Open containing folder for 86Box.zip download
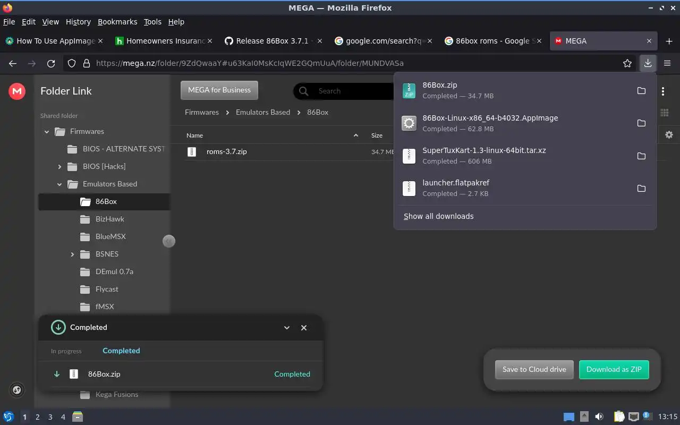The image size is (680, 425). tap(641, 90)
